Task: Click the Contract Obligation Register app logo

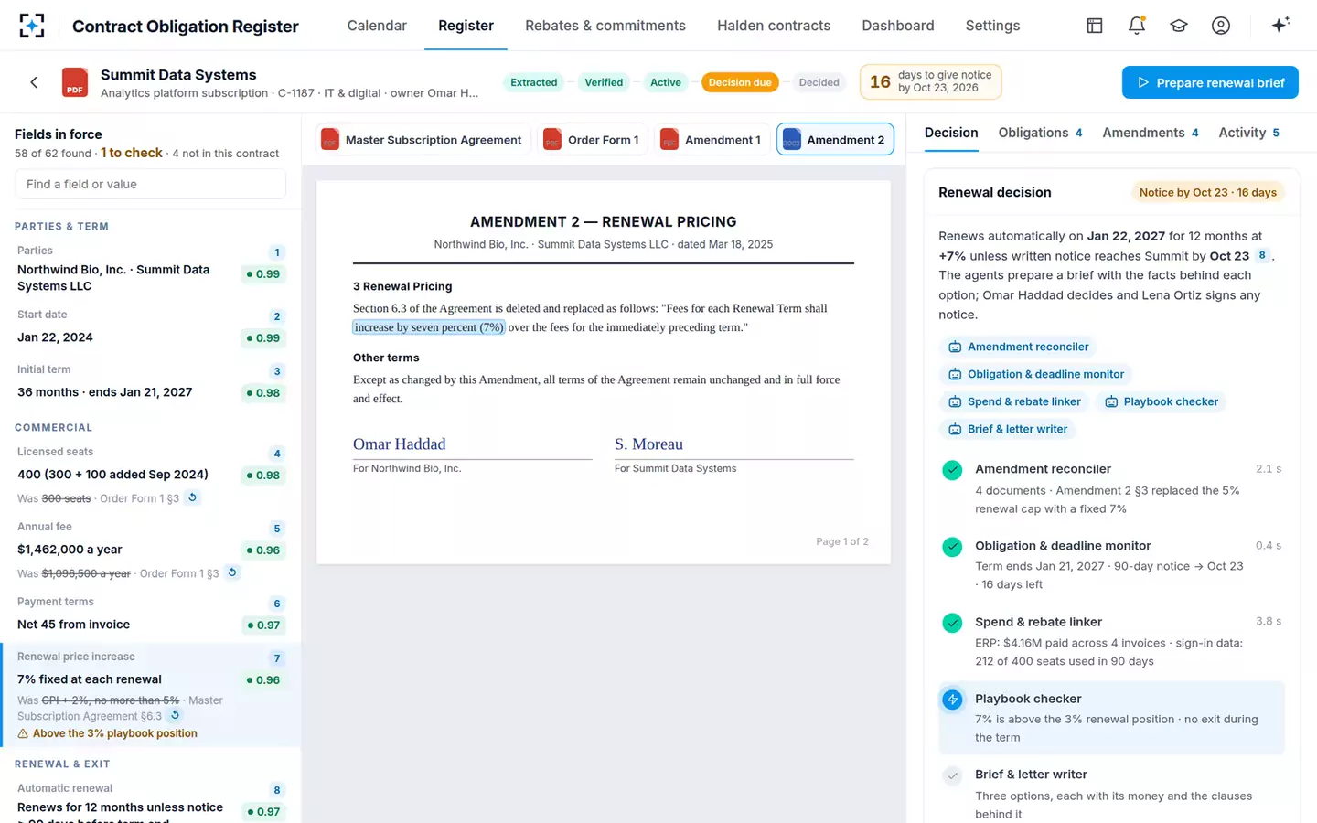Action: (31, 26)
